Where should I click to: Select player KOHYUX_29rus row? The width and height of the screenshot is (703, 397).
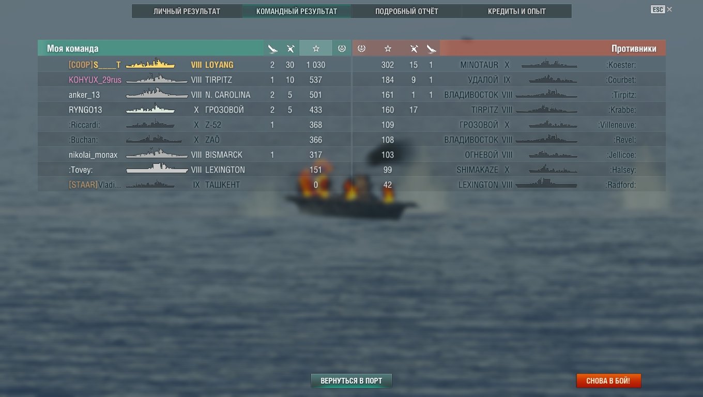click(x=194, y=80)
